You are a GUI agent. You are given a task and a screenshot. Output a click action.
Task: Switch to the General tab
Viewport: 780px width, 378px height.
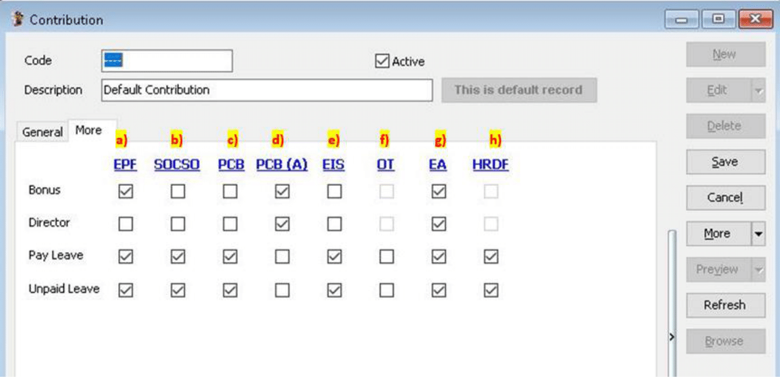(x=42, y=132)
